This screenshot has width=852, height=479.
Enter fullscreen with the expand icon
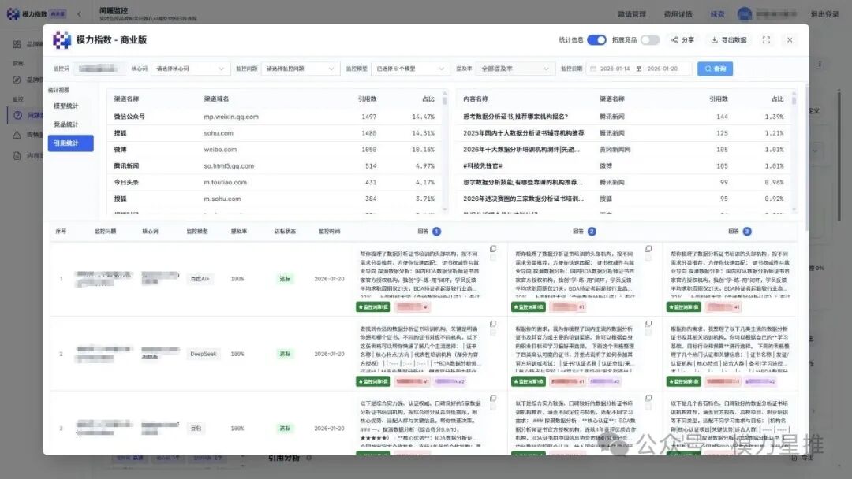pyautogui.click(x=766, y=40)
